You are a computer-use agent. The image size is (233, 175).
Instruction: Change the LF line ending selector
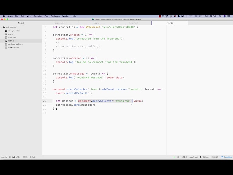click(178, 157)
